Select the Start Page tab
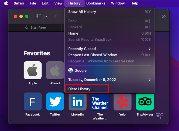 pyautogui.click(x=35, y=28)
